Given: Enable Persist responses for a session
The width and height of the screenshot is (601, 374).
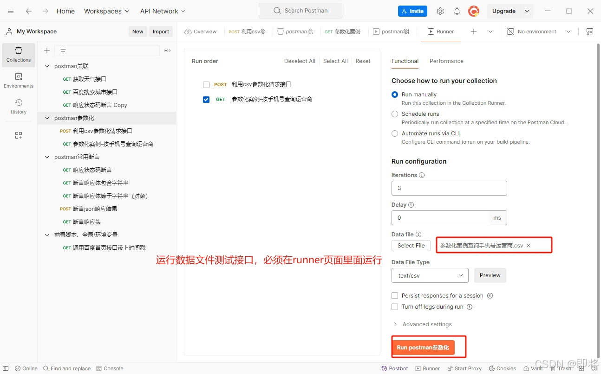Looking at the screenshot, I should (x=395, y=296).
